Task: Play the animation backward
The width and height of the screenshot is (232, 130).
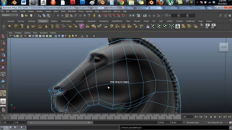Action: [x=211, y=117]
